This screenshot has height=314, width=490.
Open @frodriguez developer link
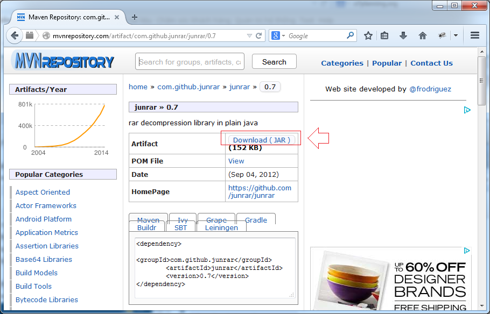pyautogui.click(x=430, y=89)
